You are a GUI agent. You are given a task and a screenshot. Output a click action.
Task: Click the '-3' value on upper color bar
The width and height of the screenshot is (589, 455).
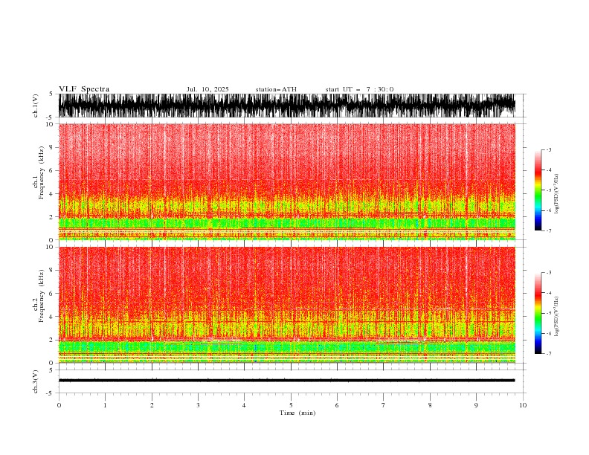pyautogui.click(x=548, y=149)
